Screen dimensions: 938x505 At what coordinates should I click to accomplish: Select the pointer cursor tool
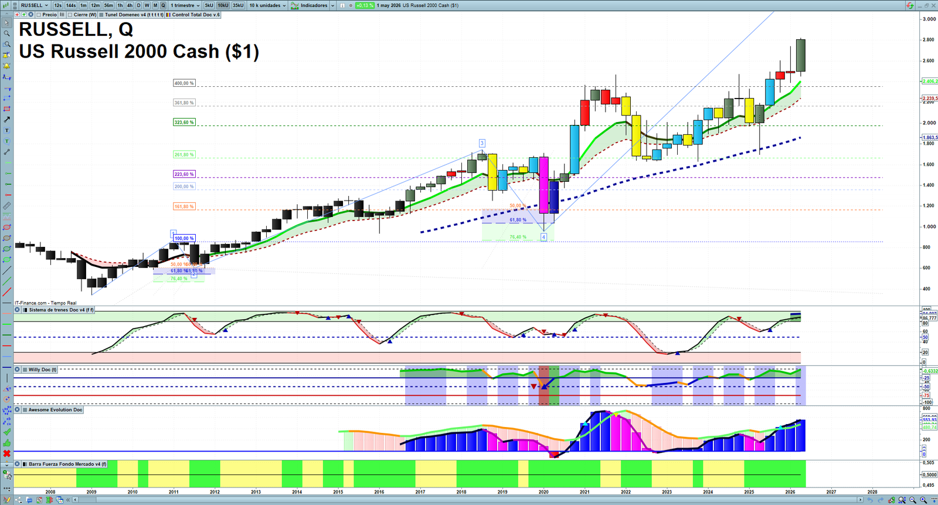(x=6, y=23)
